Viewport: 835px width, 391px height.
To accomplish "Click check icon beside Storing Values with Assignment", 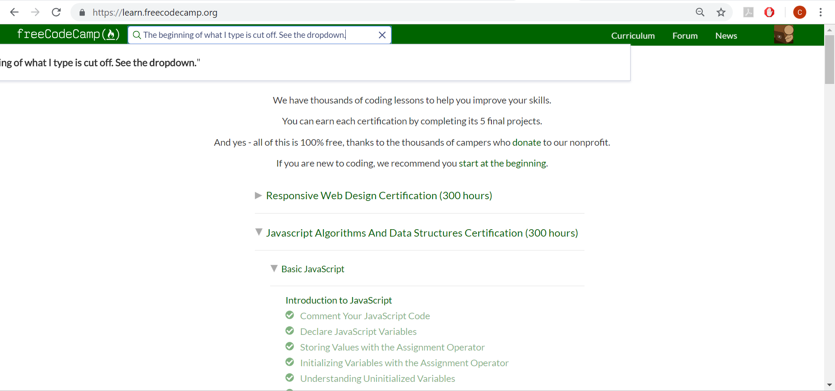I will pyautogui.click(x=290, y=346).
